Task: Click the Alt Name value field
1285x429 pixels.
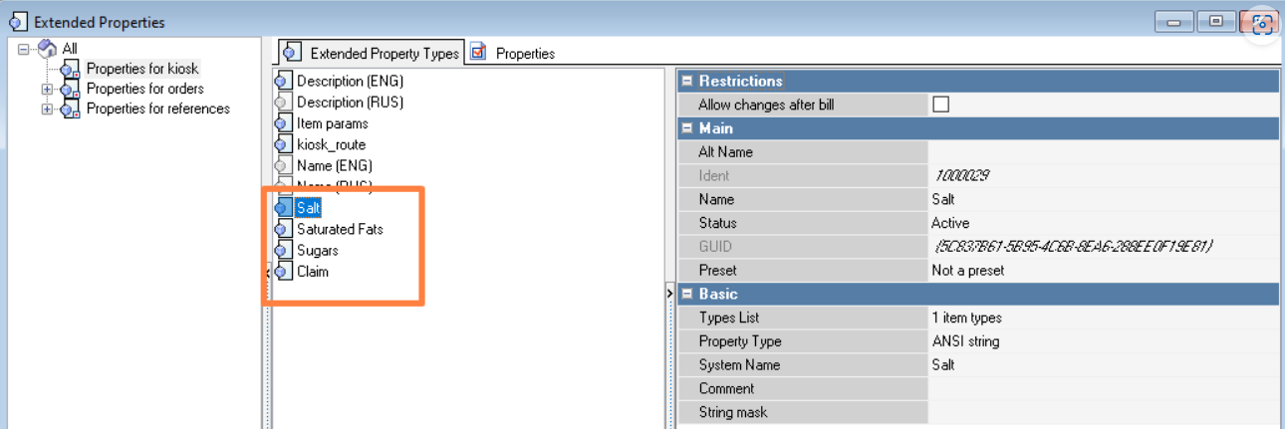Action: [x=1101, y=152]
